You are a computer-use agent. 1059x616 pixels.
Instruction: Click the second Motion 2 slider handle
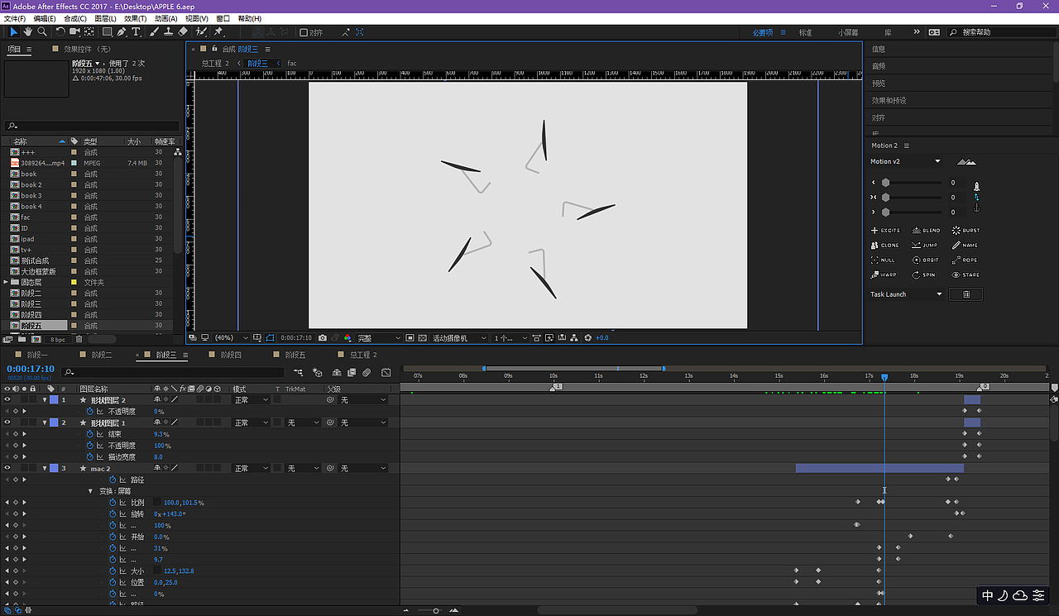pyautogui.click(x=886, y=198)
